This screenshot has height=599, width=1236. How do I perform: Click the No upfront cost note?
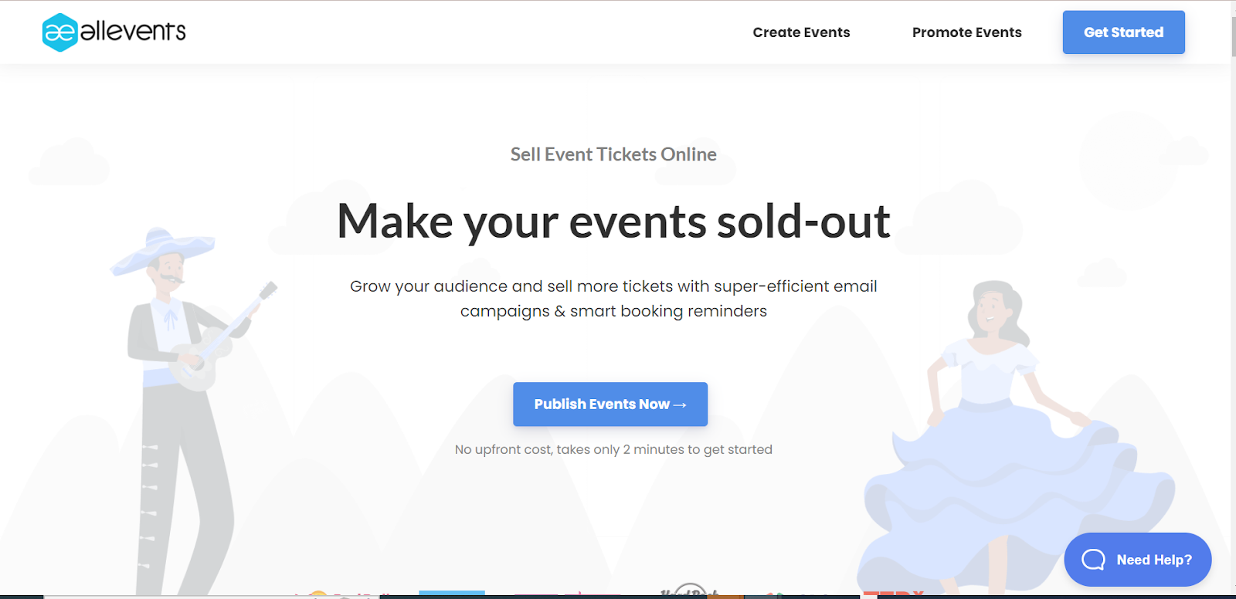[613, 449]
